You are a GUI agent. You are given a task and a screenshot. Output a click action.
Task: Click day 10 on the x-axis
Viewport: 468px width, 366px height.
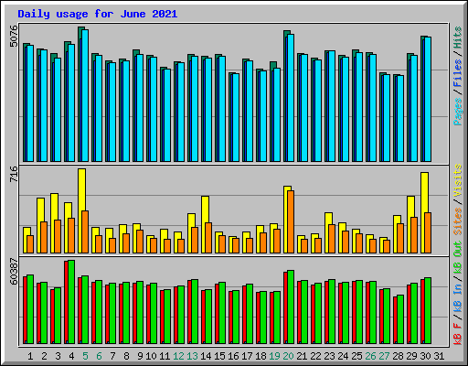(151, 356)
